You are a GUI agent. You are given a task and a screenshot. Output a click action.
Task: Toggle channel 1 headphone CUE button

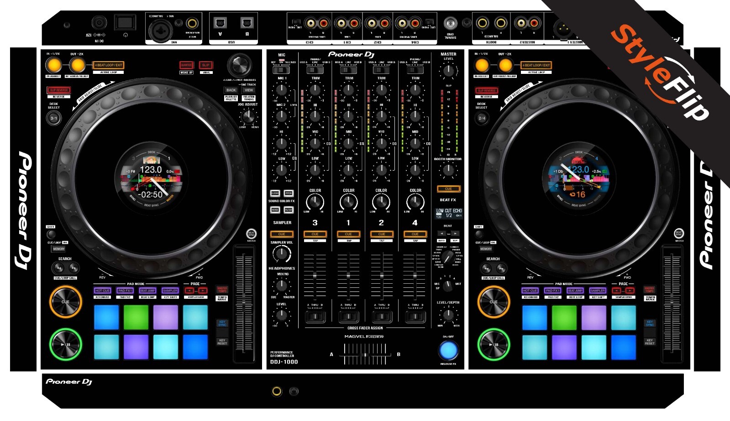pyautogui.click(x=348, y=234)
